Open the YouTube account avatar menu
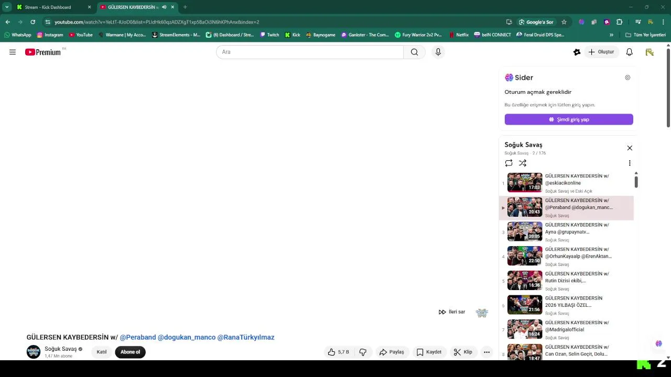671x377 pixels. [x=650, y=52]
